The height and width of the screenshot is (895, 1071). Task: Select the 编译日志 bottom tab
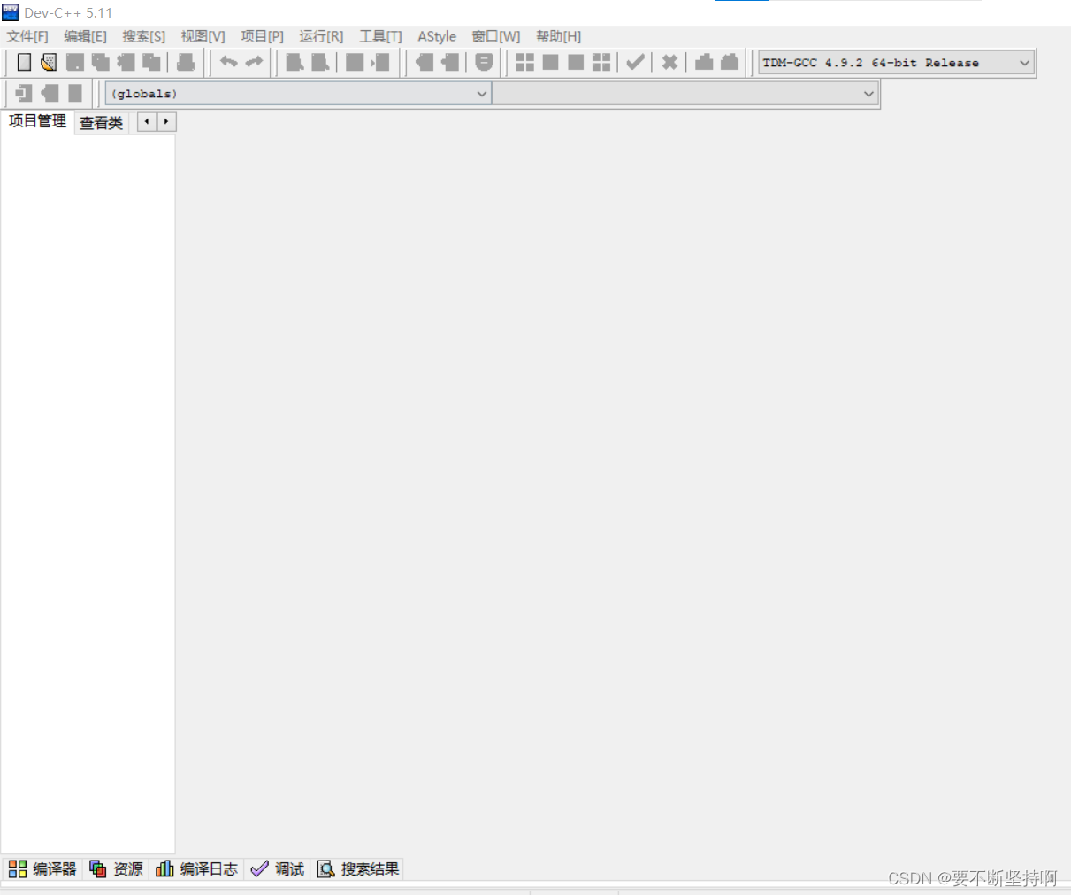197,869
